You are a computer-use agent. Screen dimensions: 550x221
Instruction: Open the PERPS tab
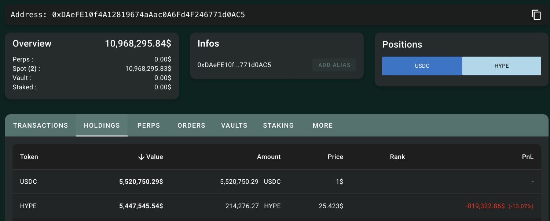pyautogui.click(x=148, y=126)
